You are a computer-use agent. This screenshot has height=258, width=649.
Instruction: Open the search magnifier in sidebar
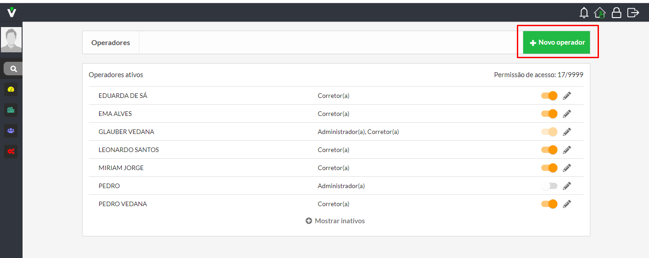tap(13, 69)
